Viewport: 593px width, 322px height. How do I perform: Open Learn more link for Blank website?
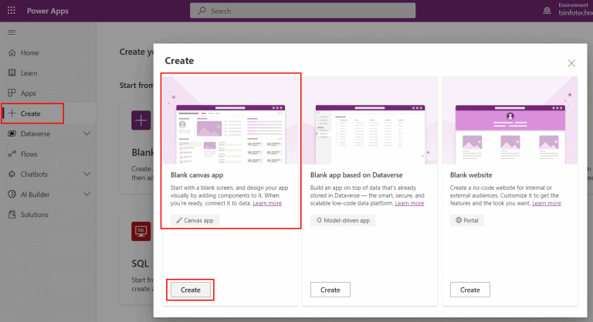tap(547, 203)
